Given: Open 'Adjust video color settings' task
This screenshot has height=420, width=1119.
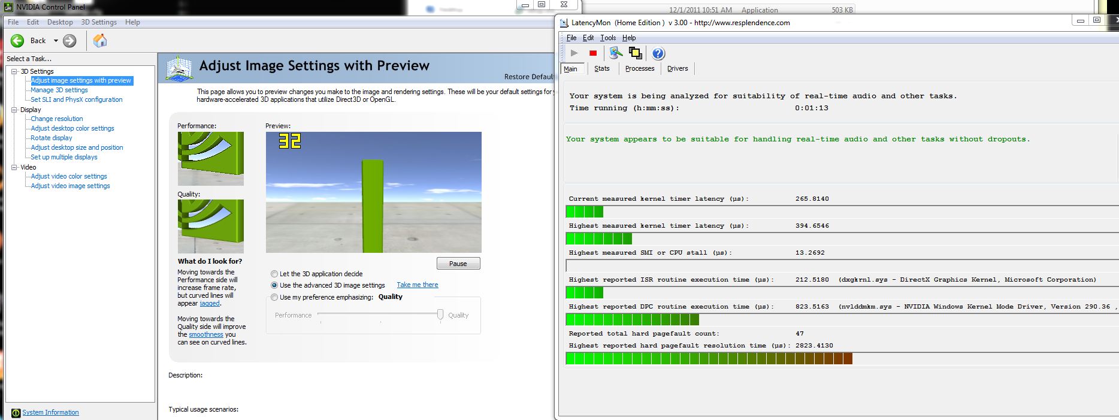Looking at the screenshot, I should pos(69,176).
